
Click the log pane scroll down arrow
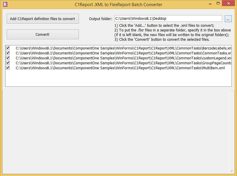point(231,171)
